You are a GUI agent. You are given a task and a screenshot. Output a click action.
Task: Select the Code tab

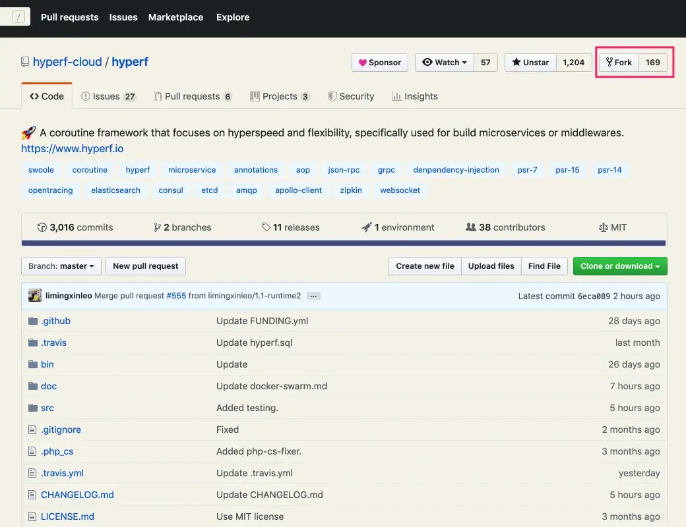click(x=47, y=96)
